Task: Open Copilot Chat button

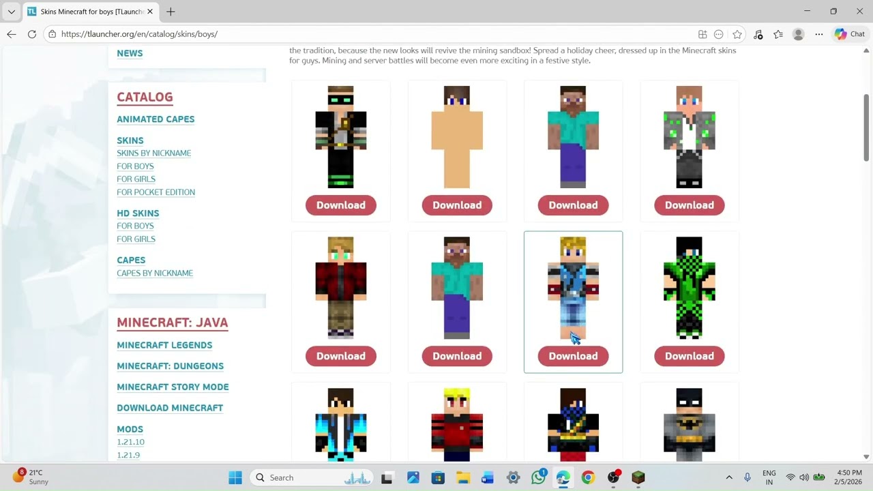Action: coord(850,34)
